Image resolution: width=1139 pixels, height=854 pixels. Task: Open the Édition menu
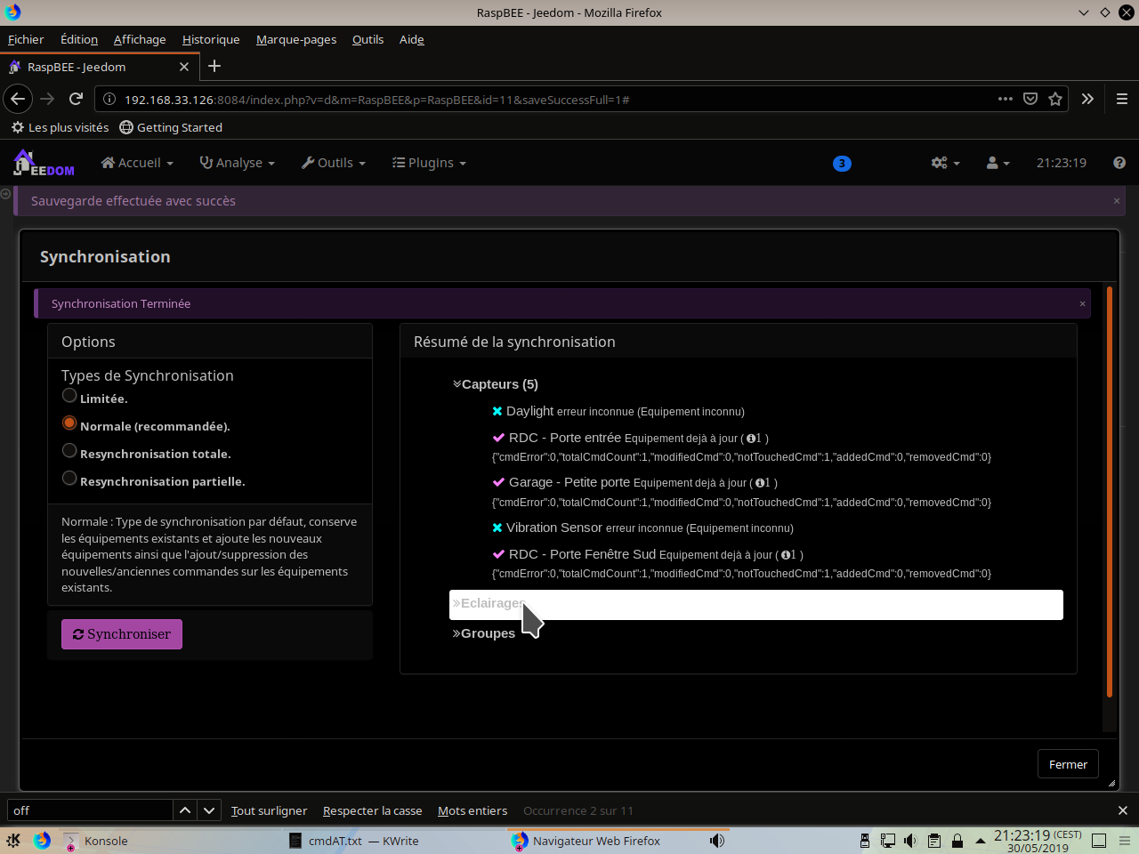(79, 39)
